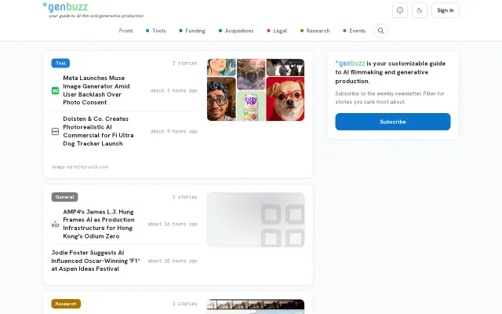The image size is (502, 314).
Task: Open the Meta Muse collage thumbnail
Action: [x=256, y=89]
